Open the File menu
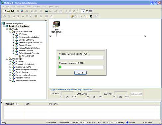The image size is (162, 125). click(3, 7)
